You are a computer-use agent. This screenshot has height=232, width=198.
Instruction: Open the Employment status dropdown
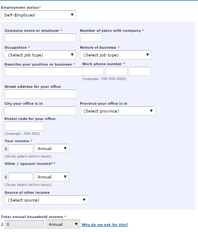38,15
